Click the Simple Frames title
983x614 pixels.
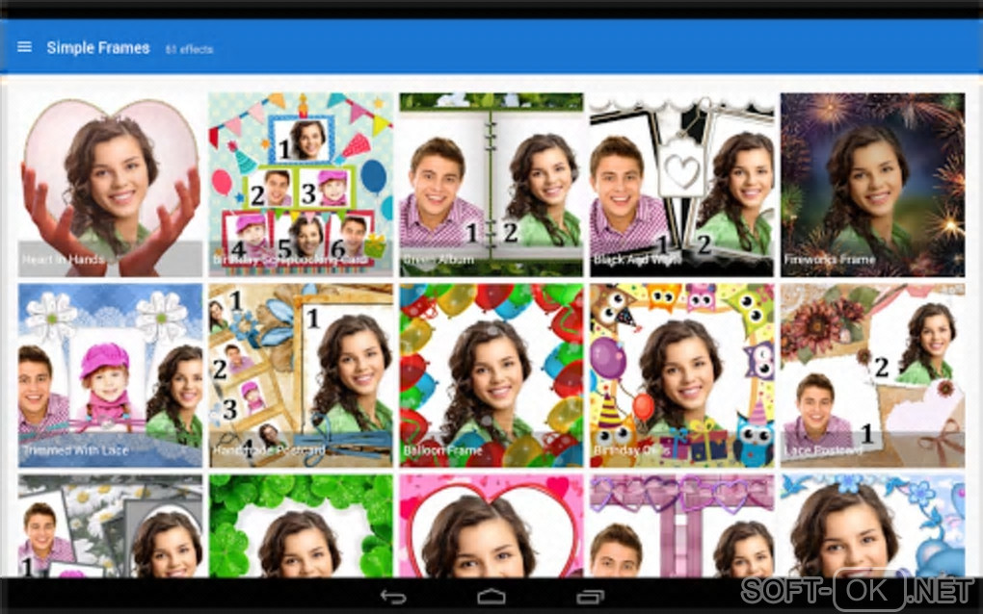98,48
